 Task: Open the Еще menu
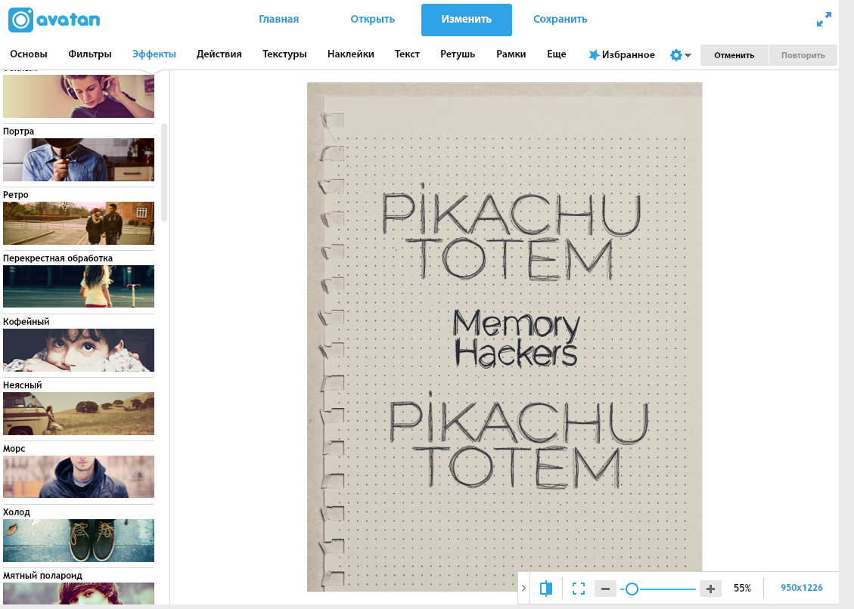[x=557, y=54]
